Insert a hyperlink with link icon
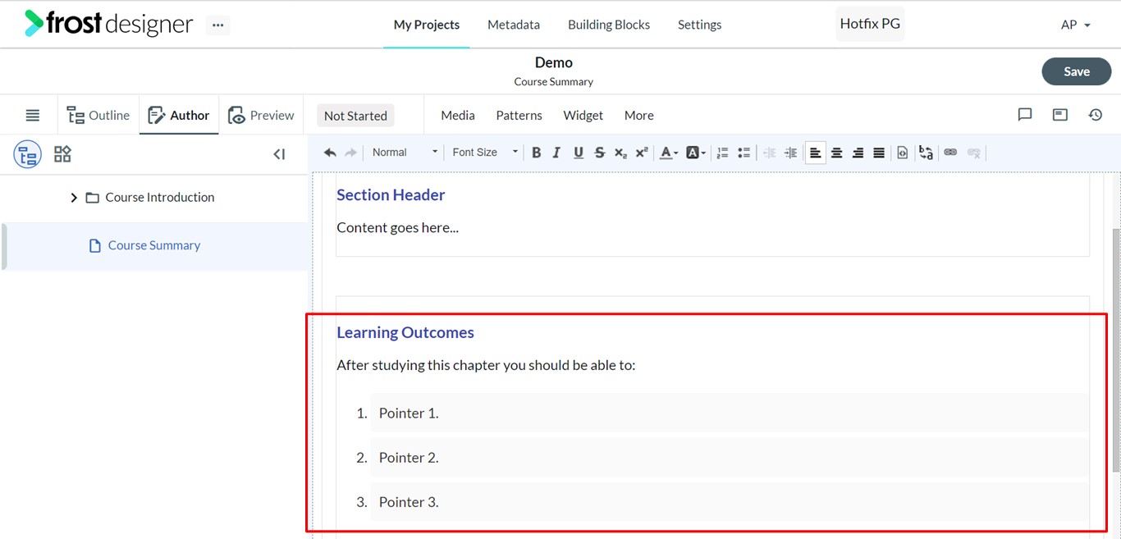This screenshot has height=539, width=1121. (950, 153)
